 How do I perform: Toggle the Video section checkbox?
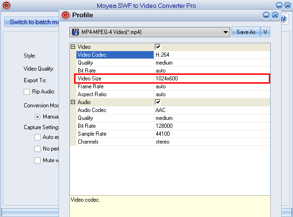[158, 47]
